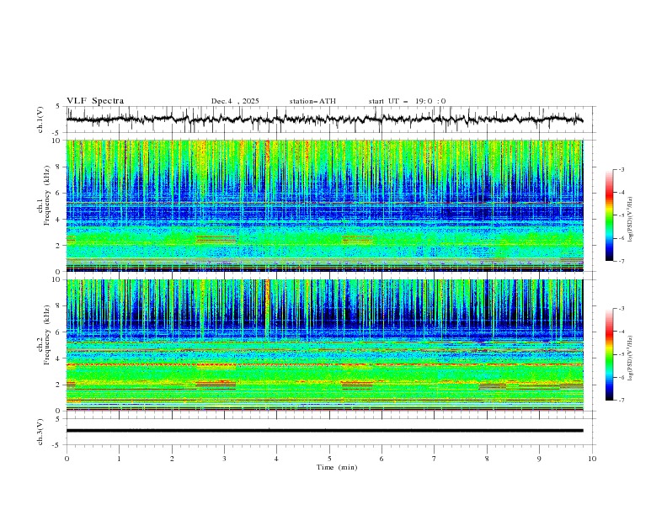Click the ch.2 "Frequency (kHz)" axis label
The width and height of the screenshot is (667, 515).
[46, 335]
